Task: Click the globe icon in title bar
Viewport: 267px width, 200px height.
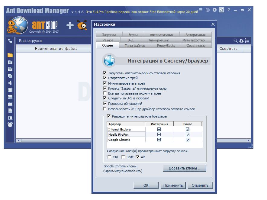Action: pyautogui.click(x=207, y=10)
